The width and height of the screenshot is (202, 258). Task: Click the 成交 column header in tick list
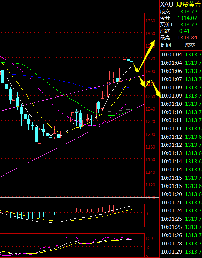pyautogui.click(x=190, y=45)
